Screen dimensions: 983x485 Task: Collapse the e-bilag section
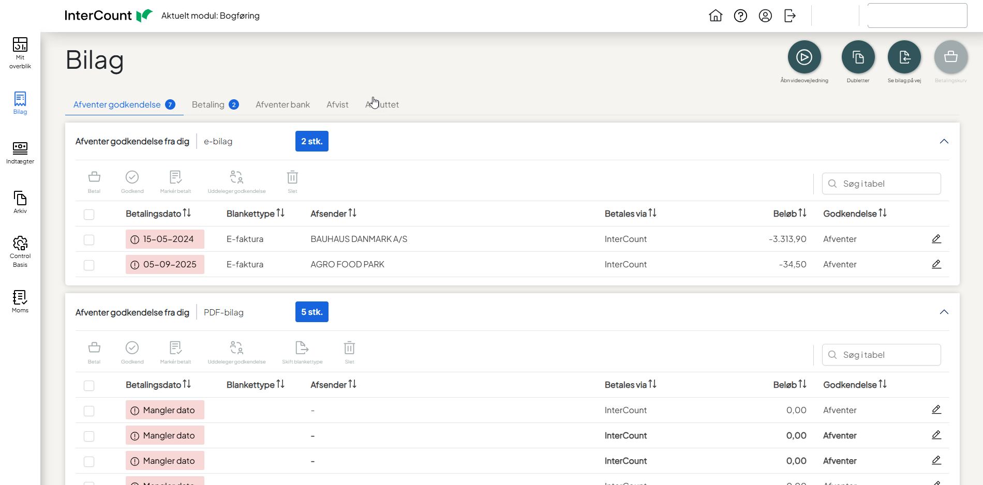pyautogui.click(x=944, y=142)
